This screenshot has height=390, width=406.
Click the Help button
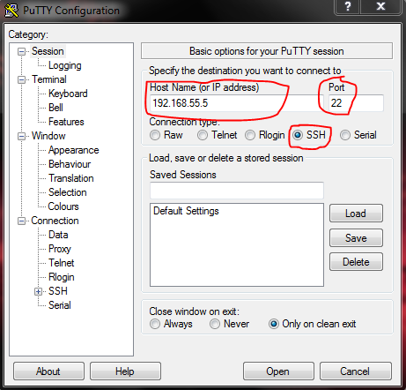125,371
